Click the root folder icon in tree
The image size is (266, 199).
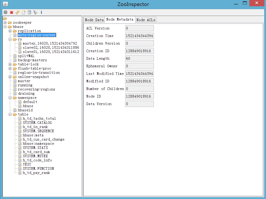[x=5, y=18]
